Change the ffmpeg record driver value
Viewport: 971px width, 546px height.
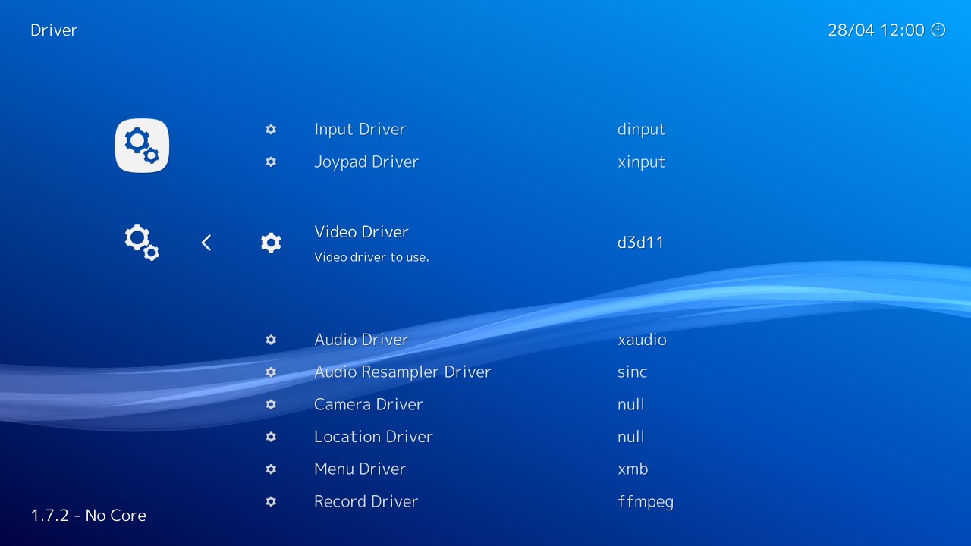coord(646,502)
